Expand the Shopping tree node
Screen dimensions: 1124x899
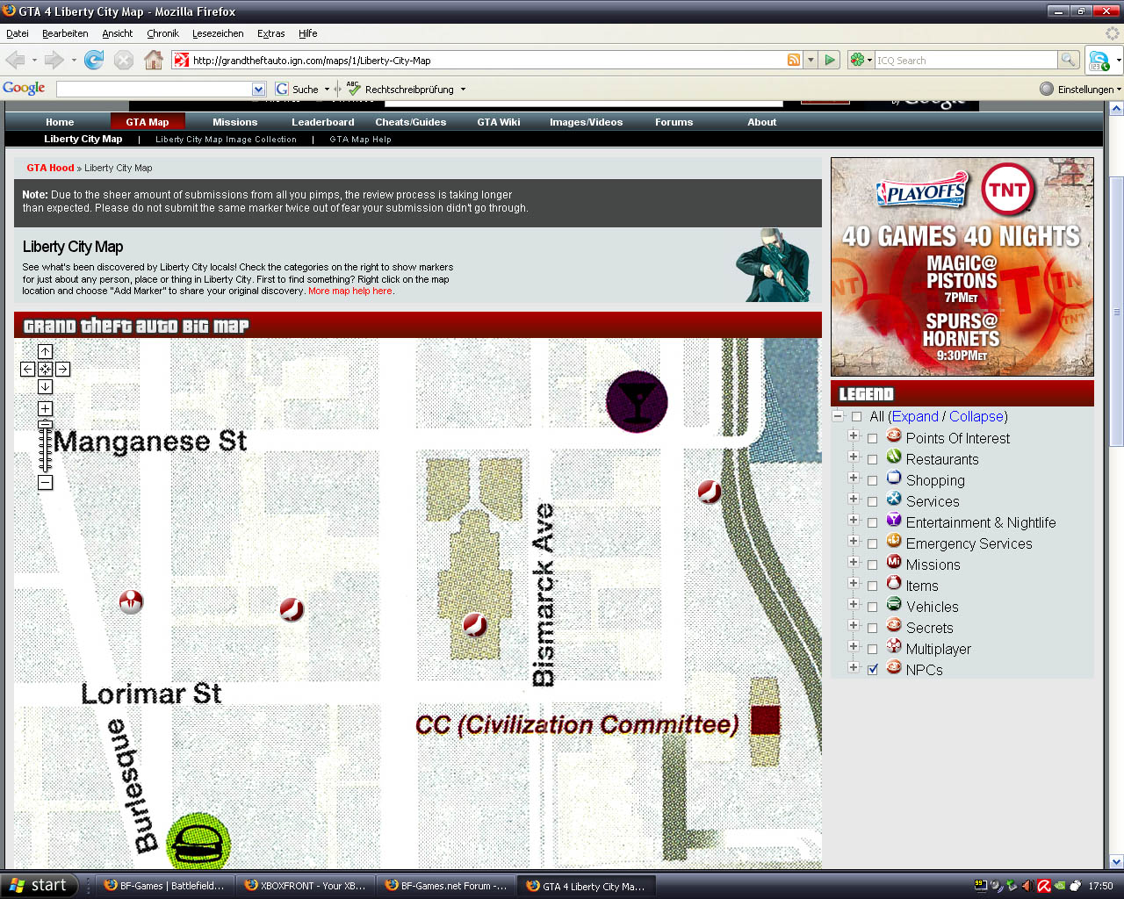(853, 478)
